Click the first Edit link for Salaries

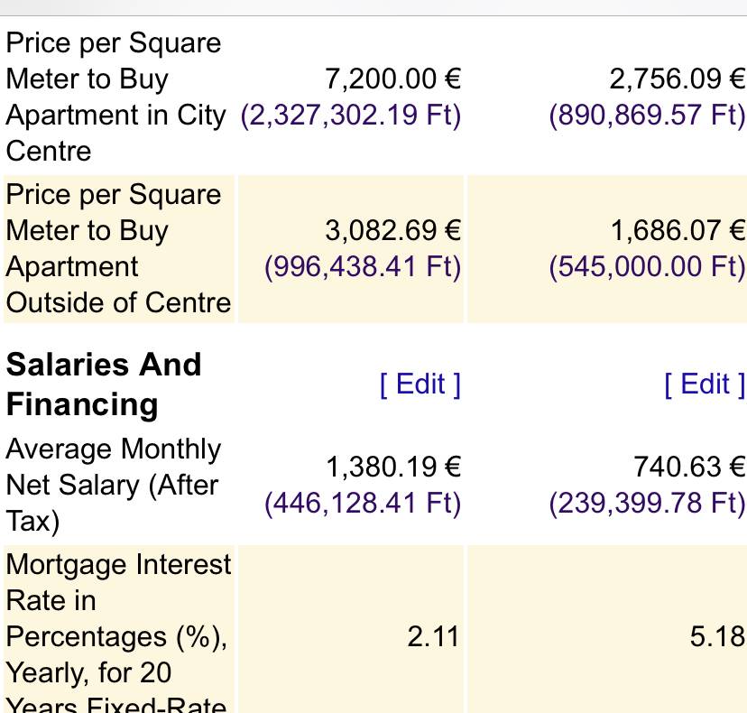(x=420, y=384)
